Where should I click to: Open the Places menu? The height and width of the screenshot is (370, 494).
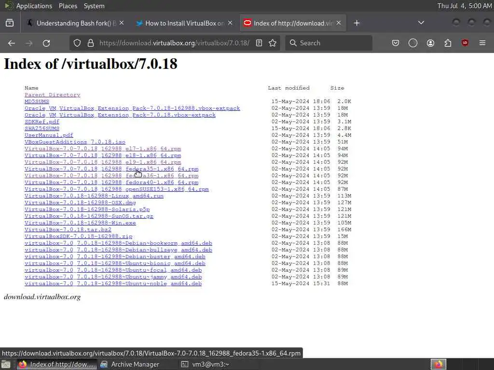[68, 6]
